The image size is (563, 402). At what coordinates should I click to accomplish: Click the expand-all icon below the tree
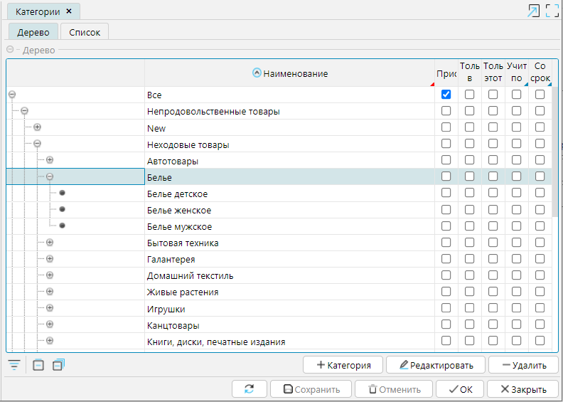tap(58, 365)
